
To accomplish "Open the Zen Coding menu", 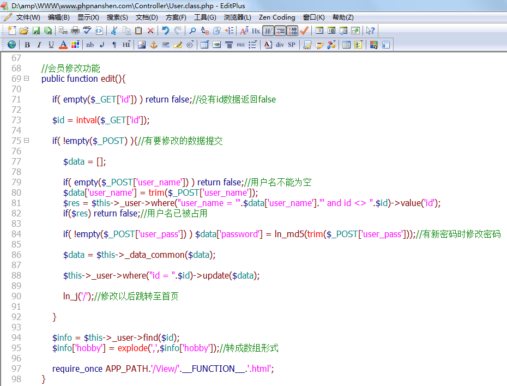I will (277, 17).
